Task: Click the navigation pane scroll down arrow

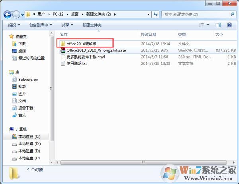Action: coord(51,162)
